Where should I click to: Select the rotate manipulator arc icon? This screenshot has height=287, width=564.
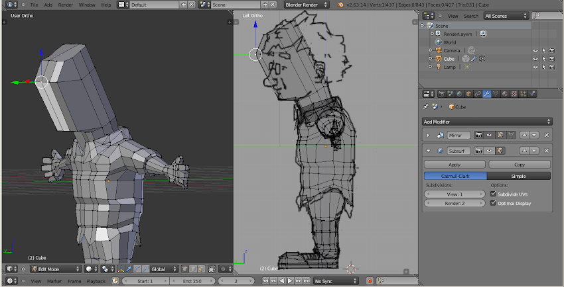[x=137, y=269]
